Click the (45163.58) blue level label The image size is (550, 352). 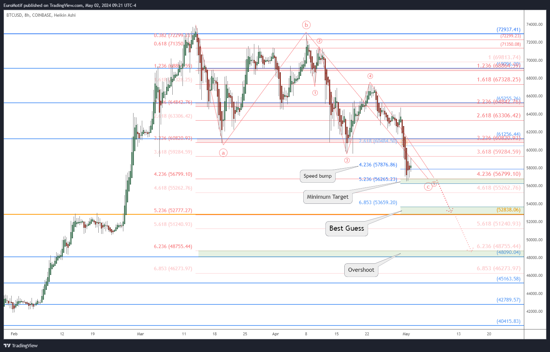point(508,279)
